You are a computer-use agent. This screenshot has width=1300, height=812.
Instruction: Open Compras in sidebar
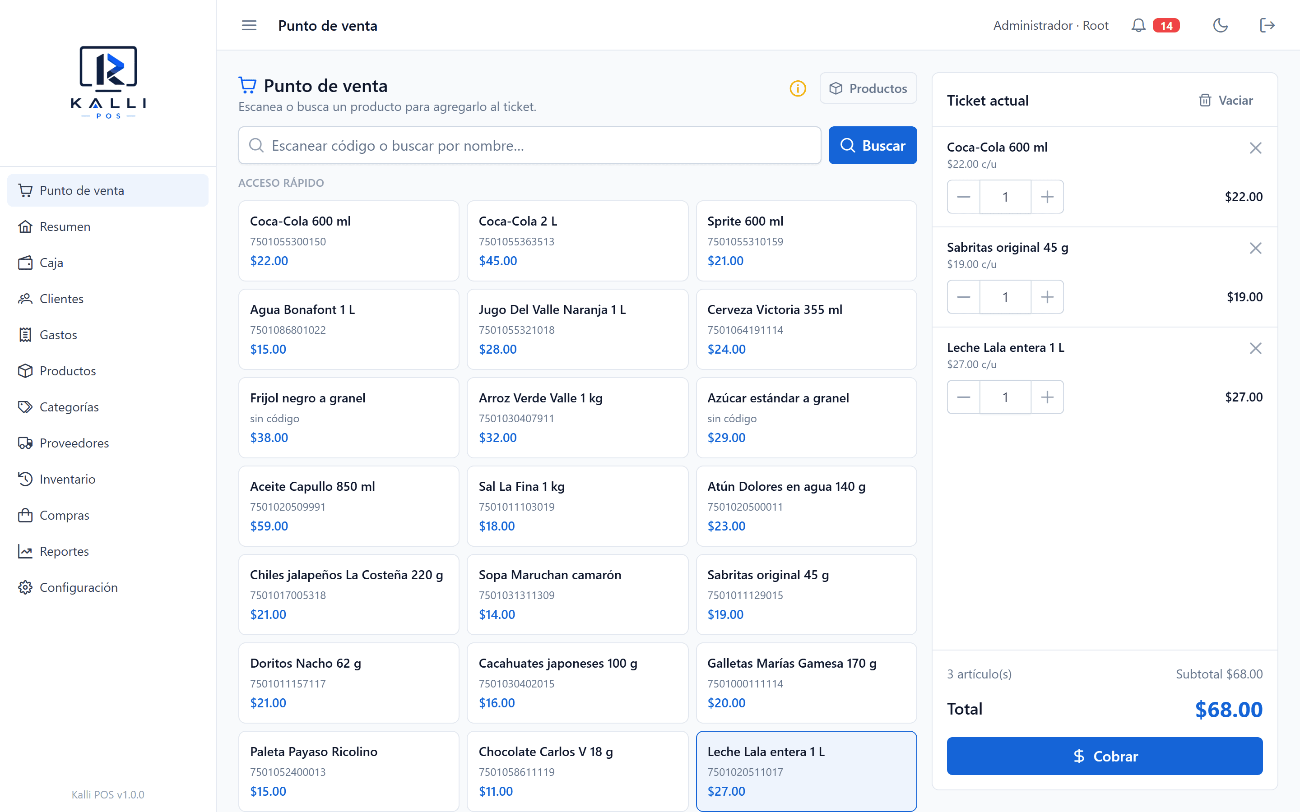107,515
